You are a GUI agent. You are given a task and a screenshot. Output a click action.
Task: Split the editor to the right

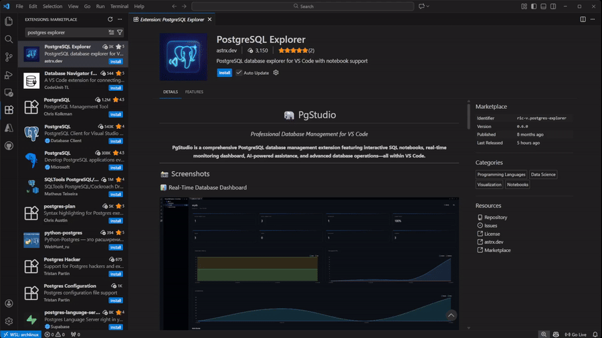[x=583, y=19]
